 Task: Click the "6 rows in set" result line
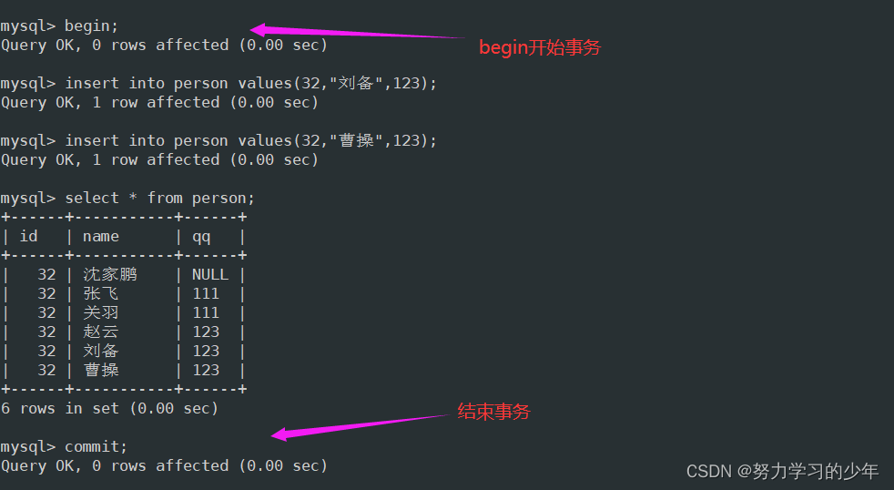click(x=109, y=408)
